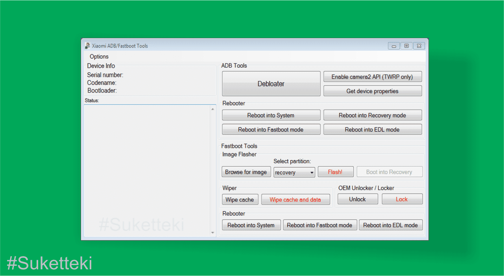Click Wipe cache and data

pyautogui.click(x=295, y=199)
